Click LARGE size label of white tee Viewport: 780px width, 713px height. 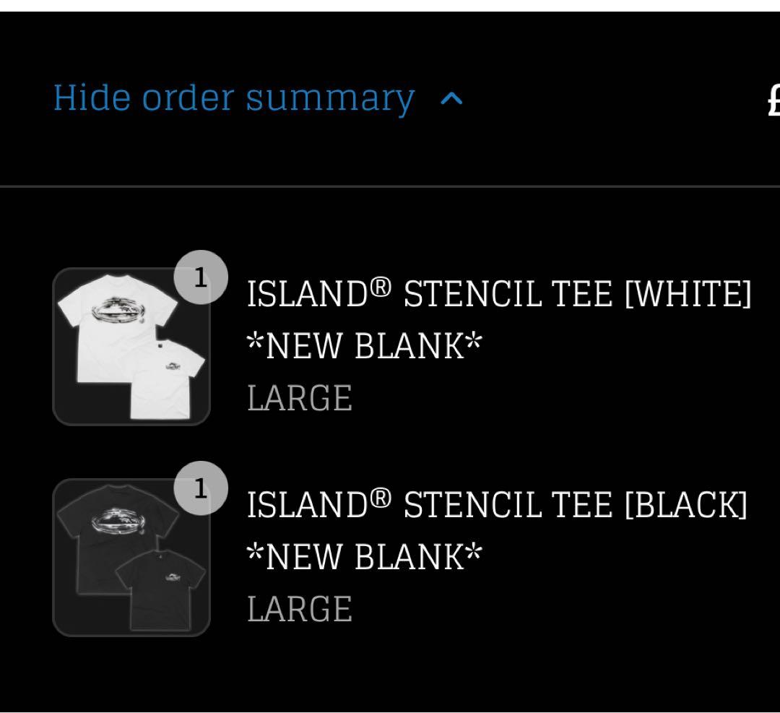[300, 398]
